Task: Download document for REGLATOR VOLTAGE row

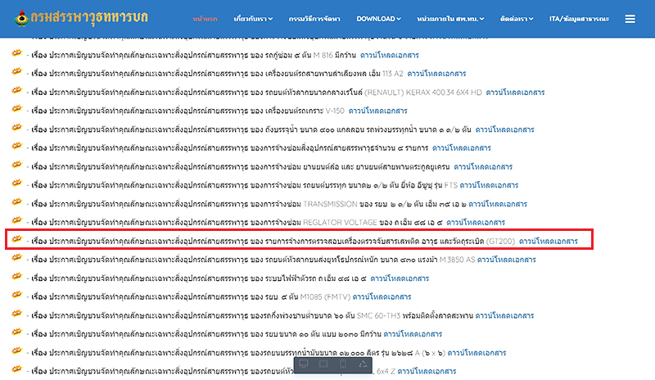Action: 476,223
